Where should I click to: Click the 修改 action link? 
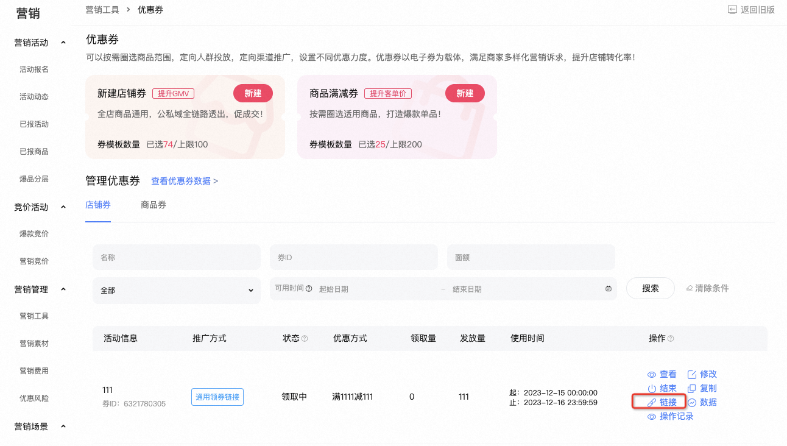[708, 375]
